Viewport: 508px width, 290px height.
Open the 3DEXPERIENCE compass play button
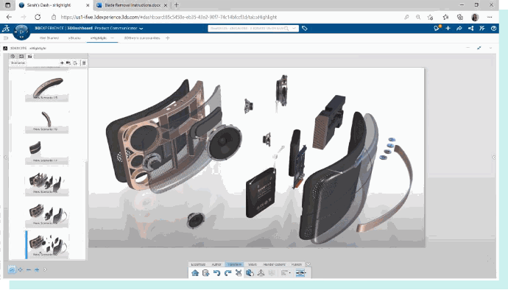click(21, 32)
